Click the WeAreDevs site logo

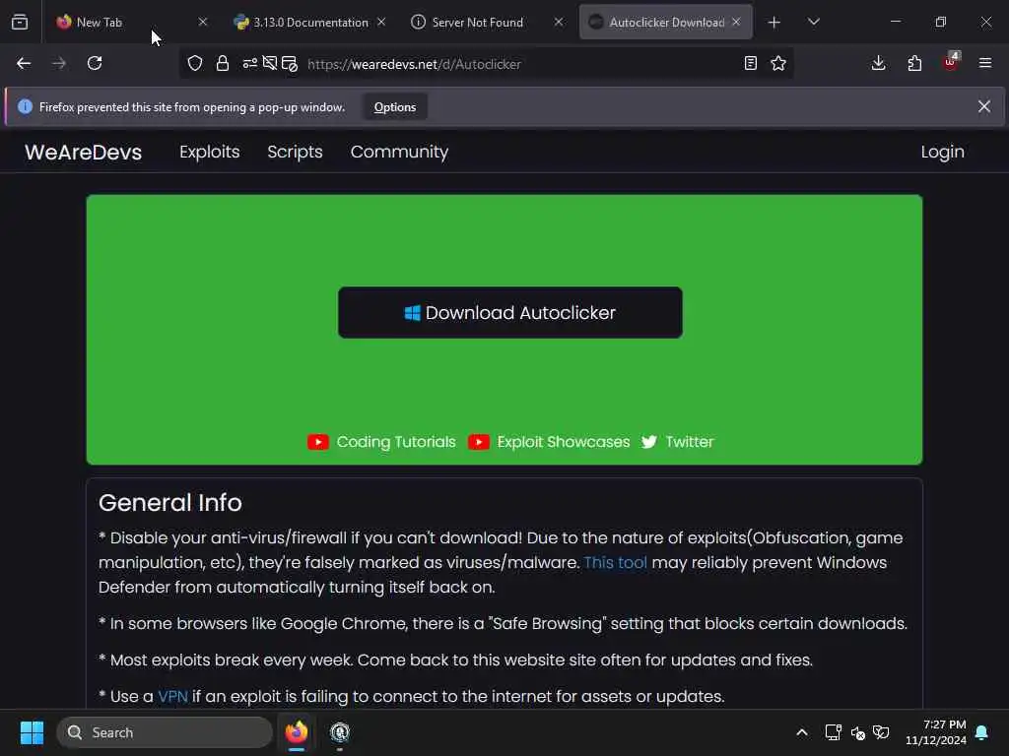83,153
